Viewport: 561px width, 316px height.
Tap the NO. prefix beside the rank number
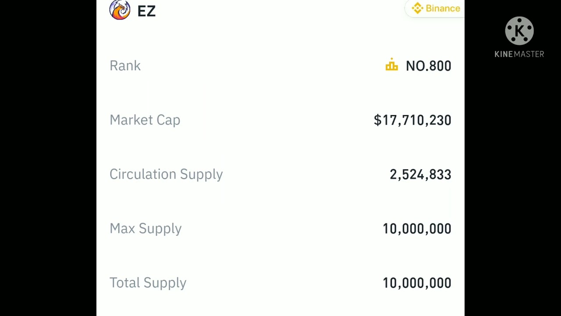[x=415, y=66]
